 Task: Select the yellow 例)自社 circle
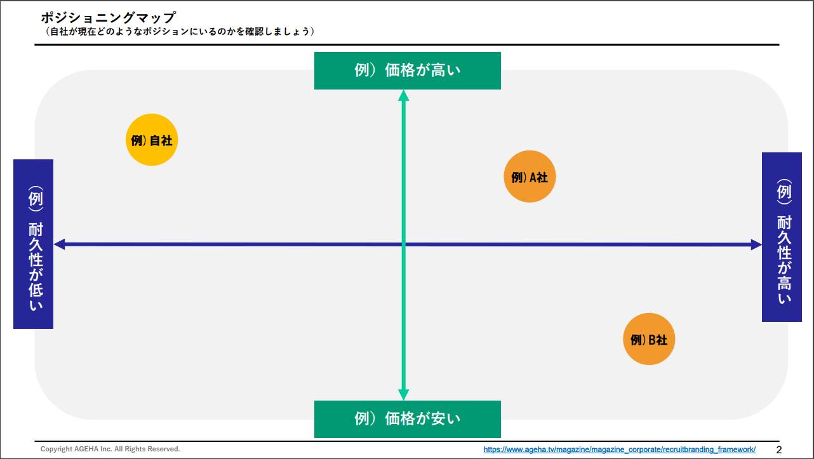tap(152, 140)
